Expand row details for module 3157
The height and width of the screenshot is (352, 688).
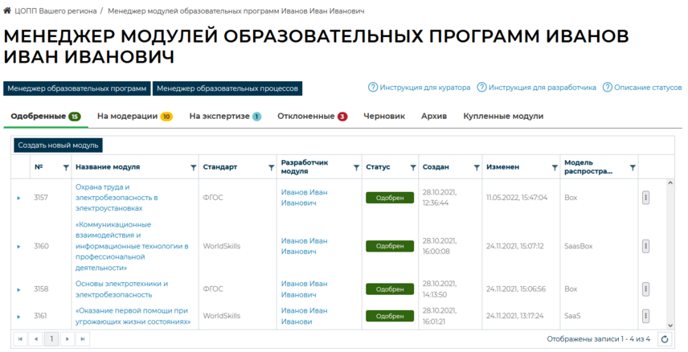(x=18, y=198)
